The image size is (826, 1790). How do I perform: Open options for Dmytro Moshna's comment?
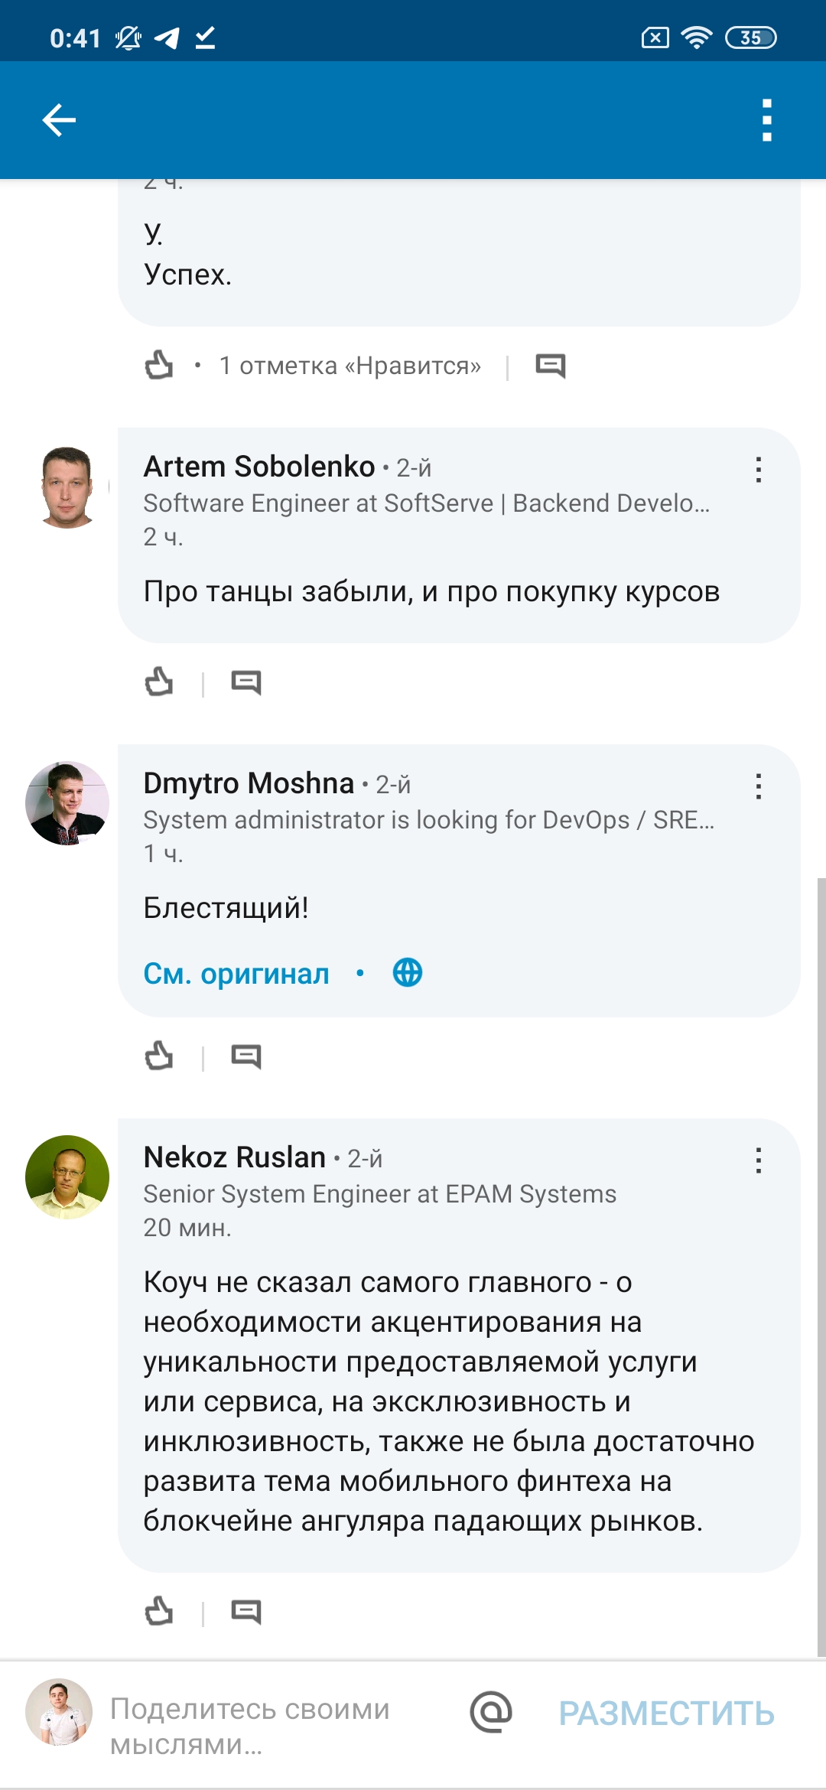pos(758,786)
